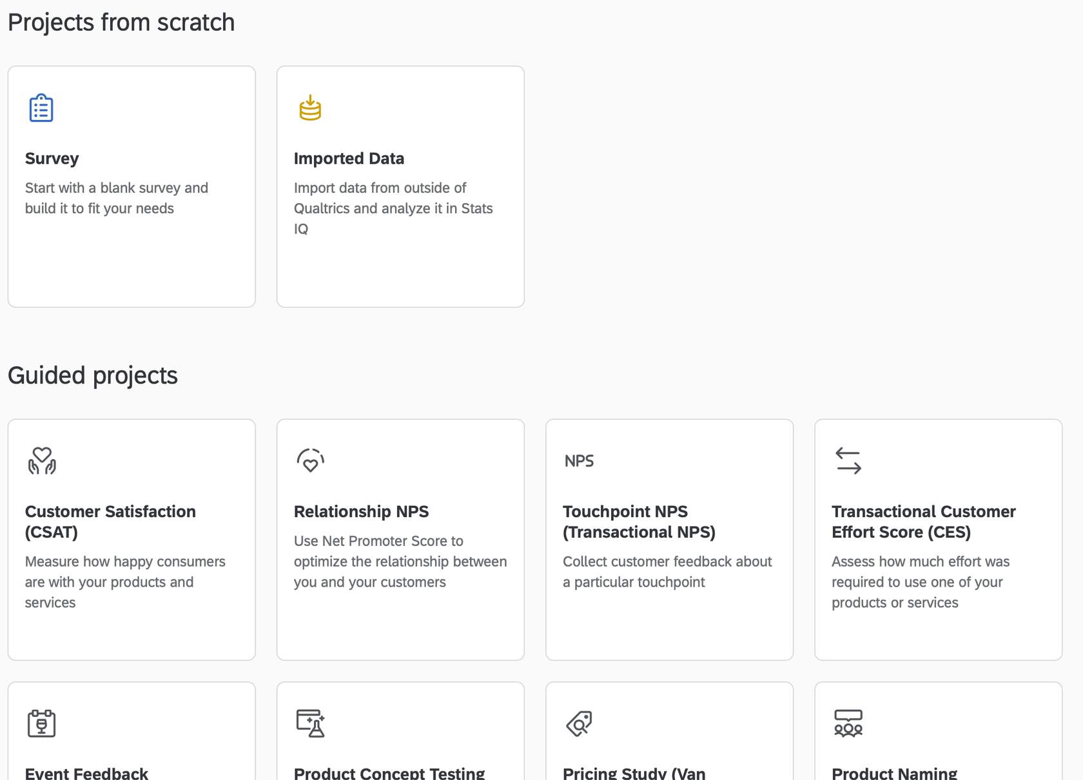Select Touchpoint NPS (Transactional NPS) title
1083x780 pixels.
click(x=639, y=522)
